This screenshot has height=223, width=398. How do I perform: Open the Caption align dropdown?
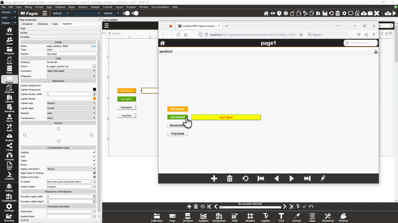tap(71, 108)
